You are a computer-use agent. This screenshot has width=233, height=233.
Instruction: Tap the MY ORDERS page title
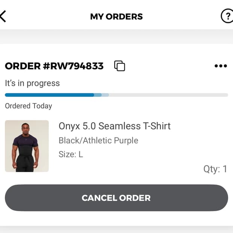pyautogui.click(x=116, y=17)
